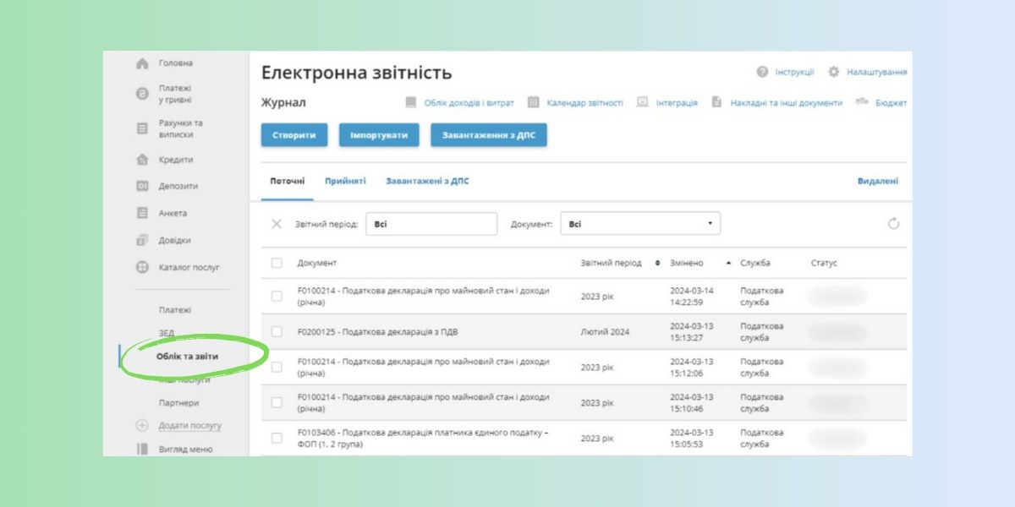Open the Каталог послуг icon
The image size is (1015, 507).
(x=142, y=267)
